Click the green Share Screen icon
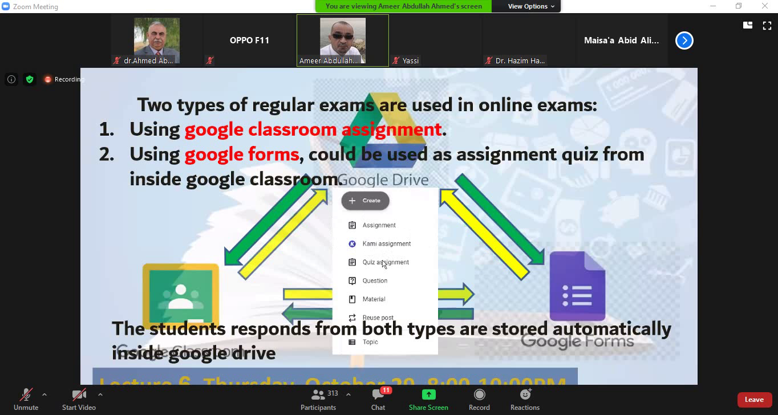This screenshot has width=778, height=415. (x=428, y=394)
